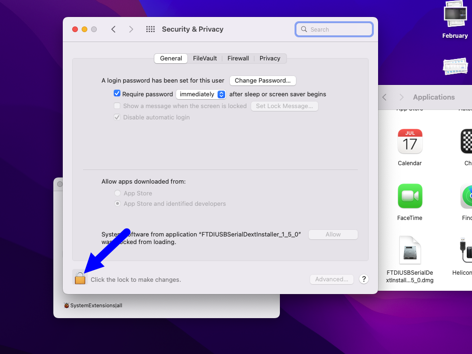Select the App Store radio button
The width and height of the screenshot is (472, 354).
pos(118,193)
